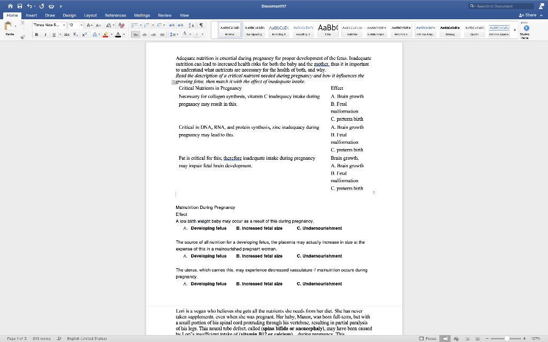
Task: Open the font size dropdown
Action: click(81, 25)
